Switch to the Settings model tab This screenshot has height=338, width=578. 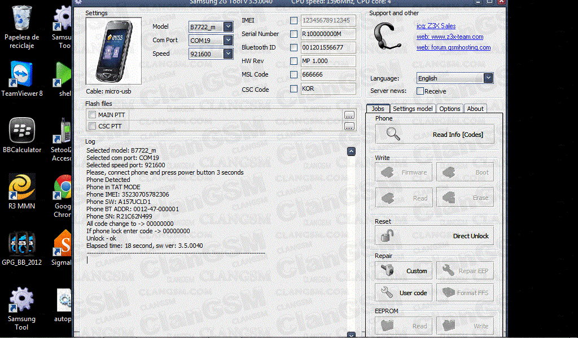point(413,109)
